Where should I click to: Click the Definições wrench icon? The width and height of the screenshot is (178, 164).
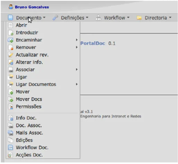click(55, 18)
